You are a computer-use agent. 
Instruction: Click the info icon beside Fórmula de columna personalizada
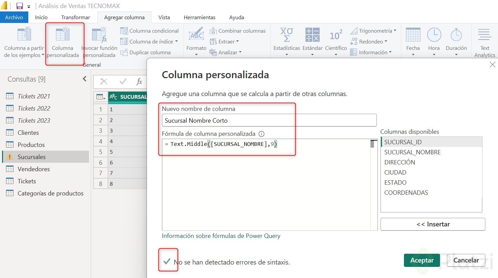[261, 134]
